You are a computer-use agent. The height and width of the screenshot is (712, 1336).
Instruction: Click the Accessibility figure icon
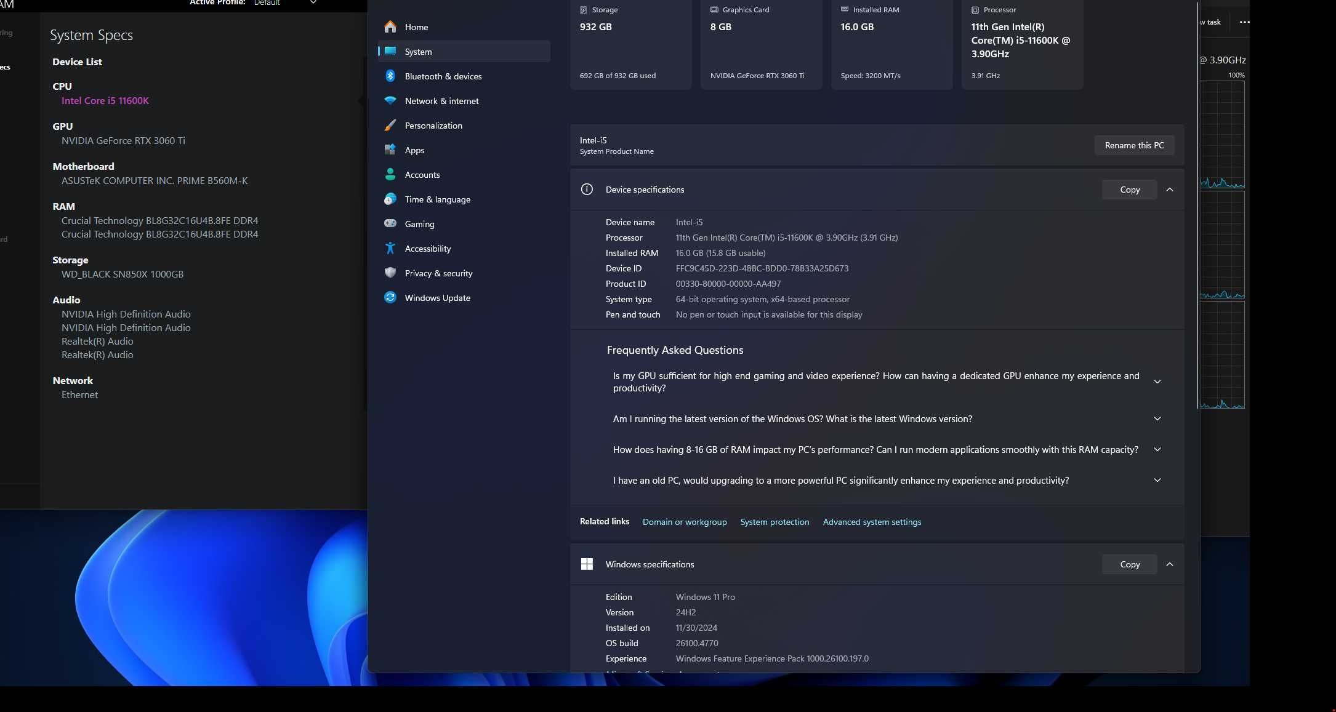pos(390,248)
